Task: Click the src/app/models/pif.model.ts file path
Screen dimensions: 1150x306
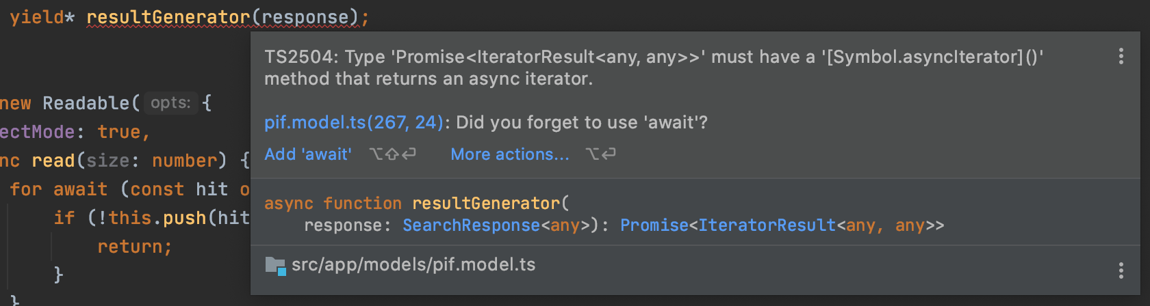Action: click(x=413, y=265)
